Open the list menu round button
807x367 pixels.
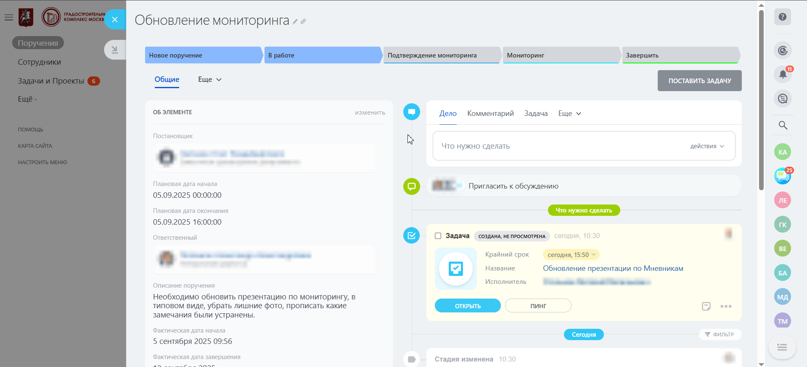pyautogui.click(x=782, y=347)
